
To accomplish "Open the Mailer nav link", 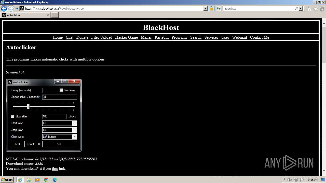I will (146, 37).
